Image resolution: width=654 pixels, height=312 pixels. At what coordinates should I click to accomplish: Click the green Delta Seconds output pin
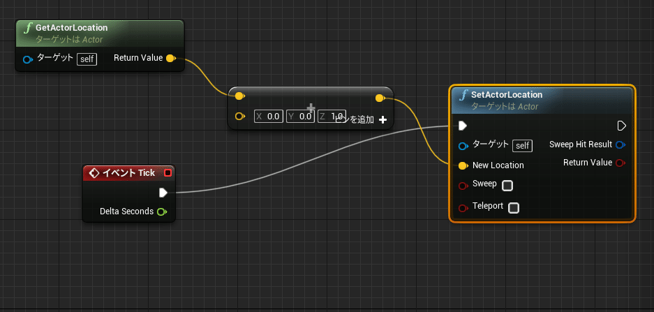pos(161,212)
